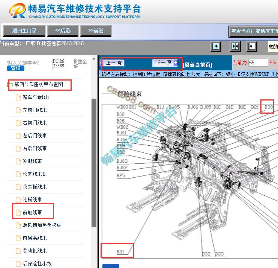Click document icon beside 前横梁线束
This screenshot has width=278, height=268.
(18, 238)
